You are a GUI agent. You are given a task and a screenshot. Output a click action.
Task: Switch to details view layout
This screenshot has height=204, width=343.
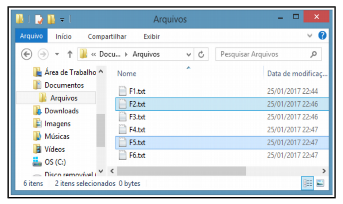click(x=308, y=183)
